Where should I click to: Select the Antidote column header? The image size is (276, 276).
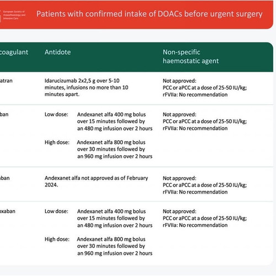click(57, 52)
